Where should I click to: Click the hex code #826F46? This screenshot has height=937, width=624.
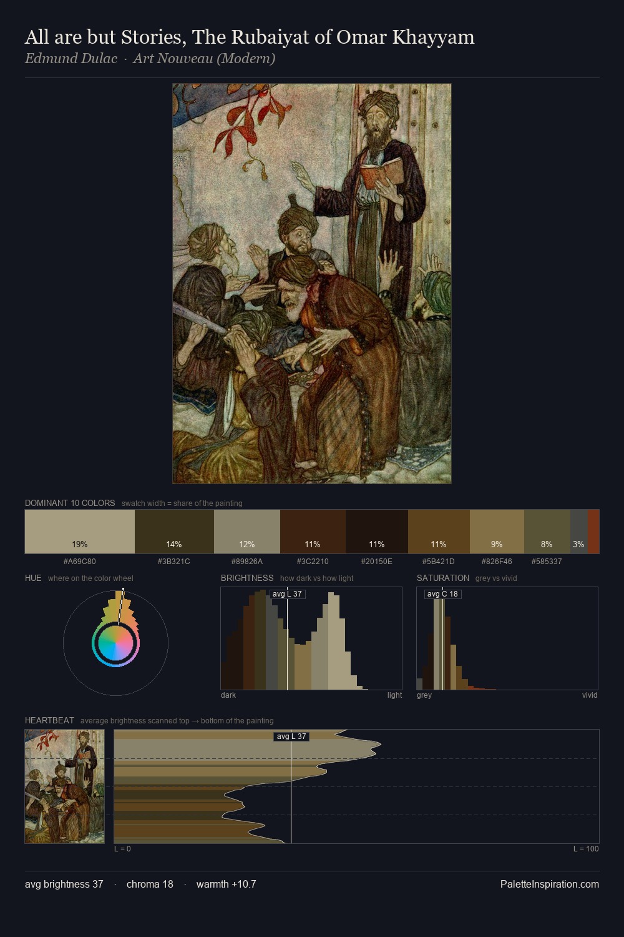tap(497, 562)
